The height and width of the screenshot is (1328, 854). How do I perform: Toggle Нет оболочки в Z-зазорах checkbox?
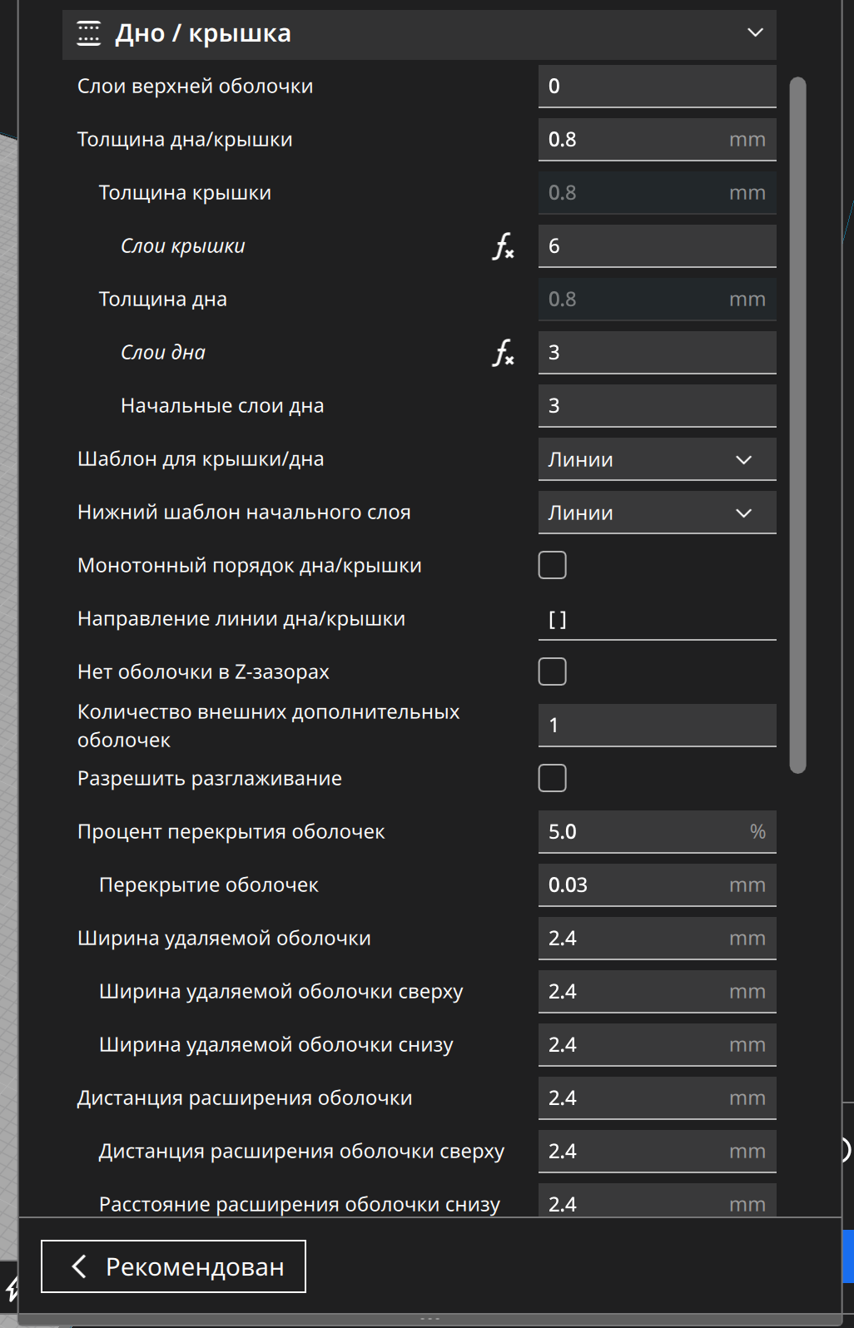point(553,671)
